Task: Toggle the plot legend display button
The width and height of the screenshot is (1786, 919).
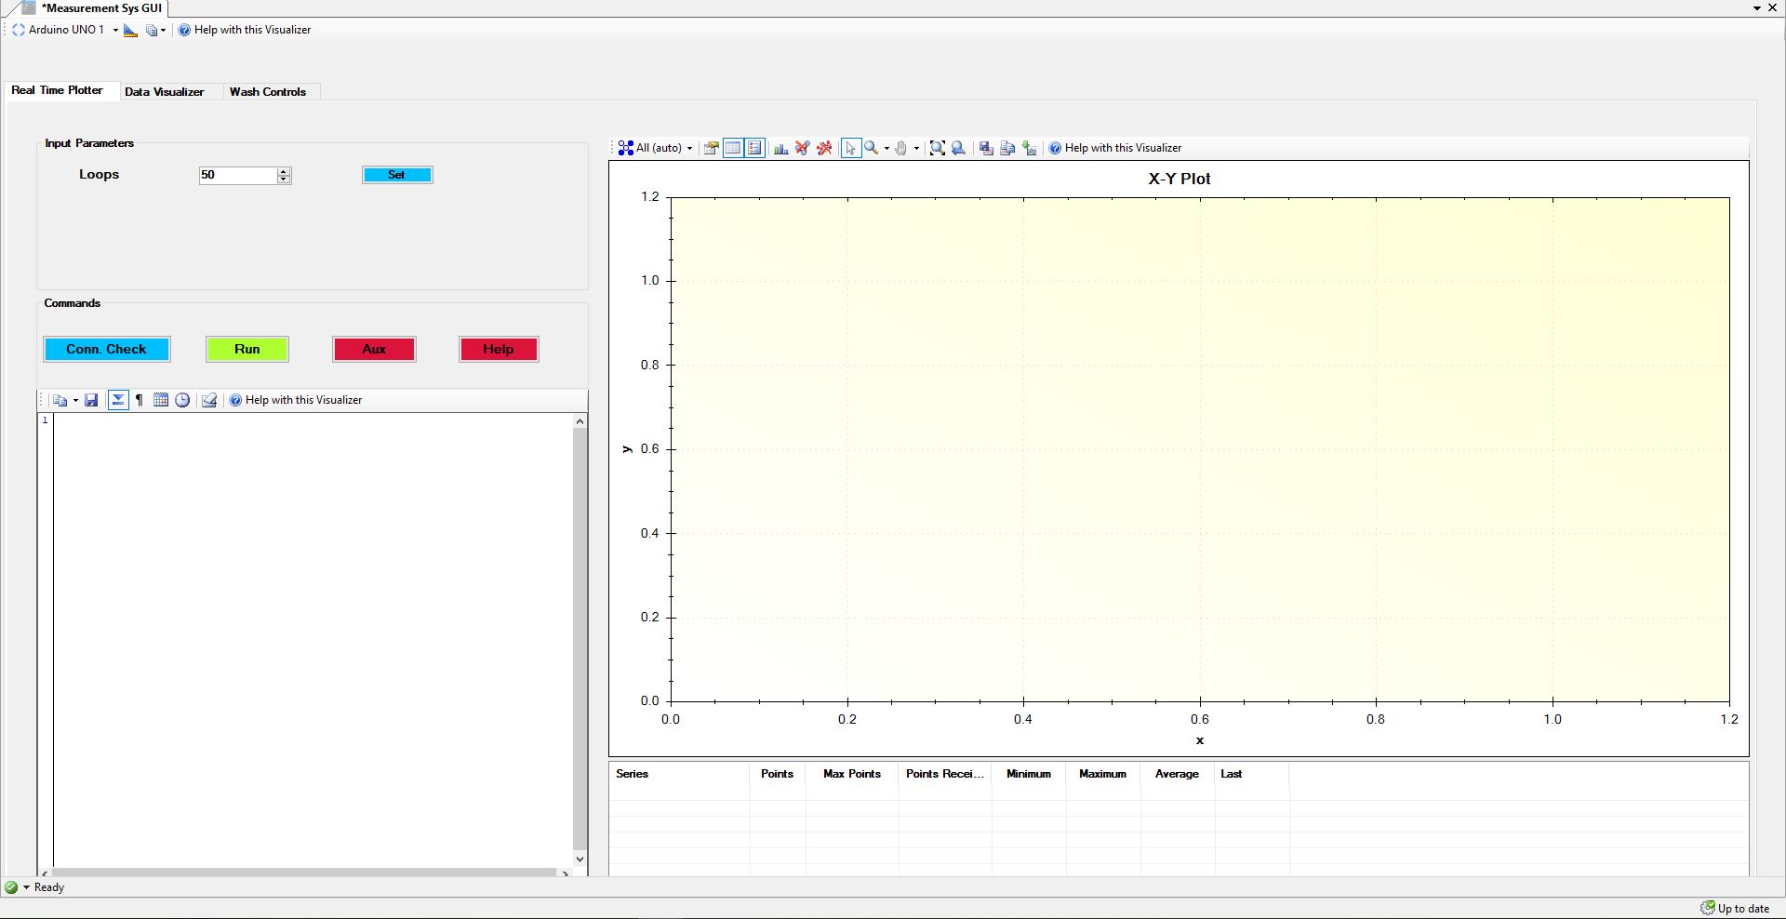Action: (754, 148)
